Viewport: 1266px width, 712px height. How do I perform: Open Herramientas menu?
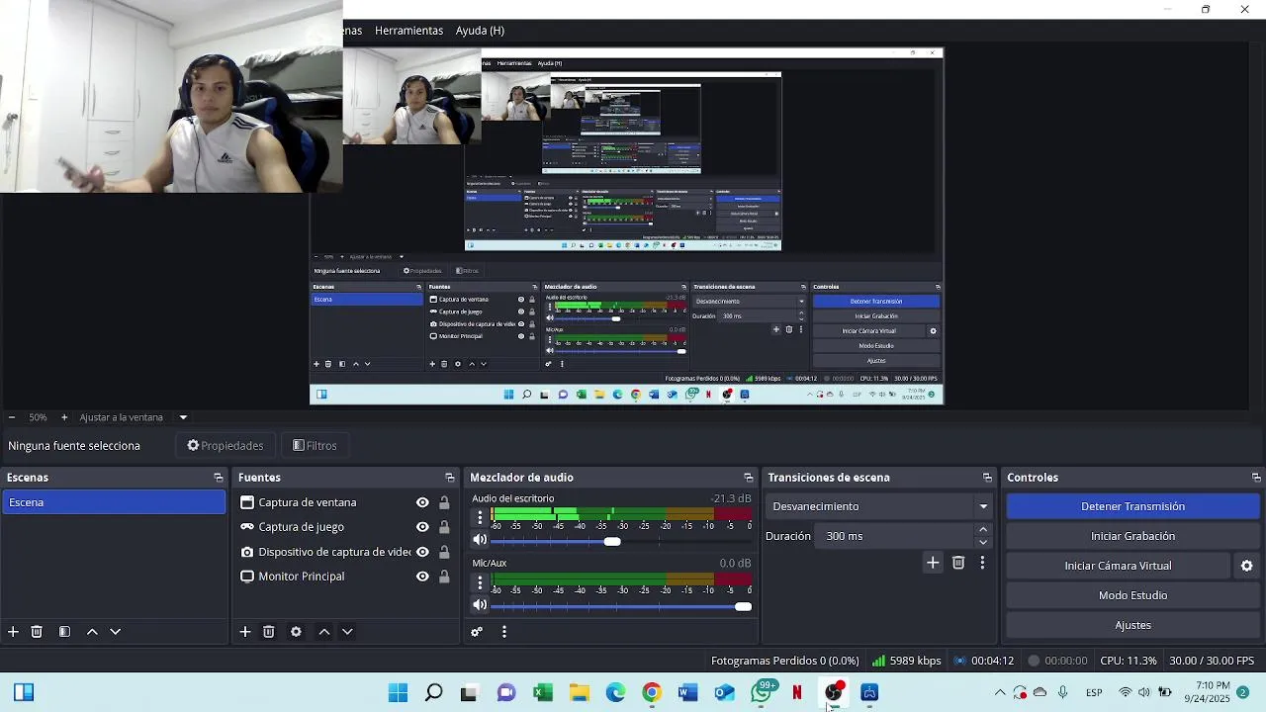pyautogui.click(x=408, y=31)
